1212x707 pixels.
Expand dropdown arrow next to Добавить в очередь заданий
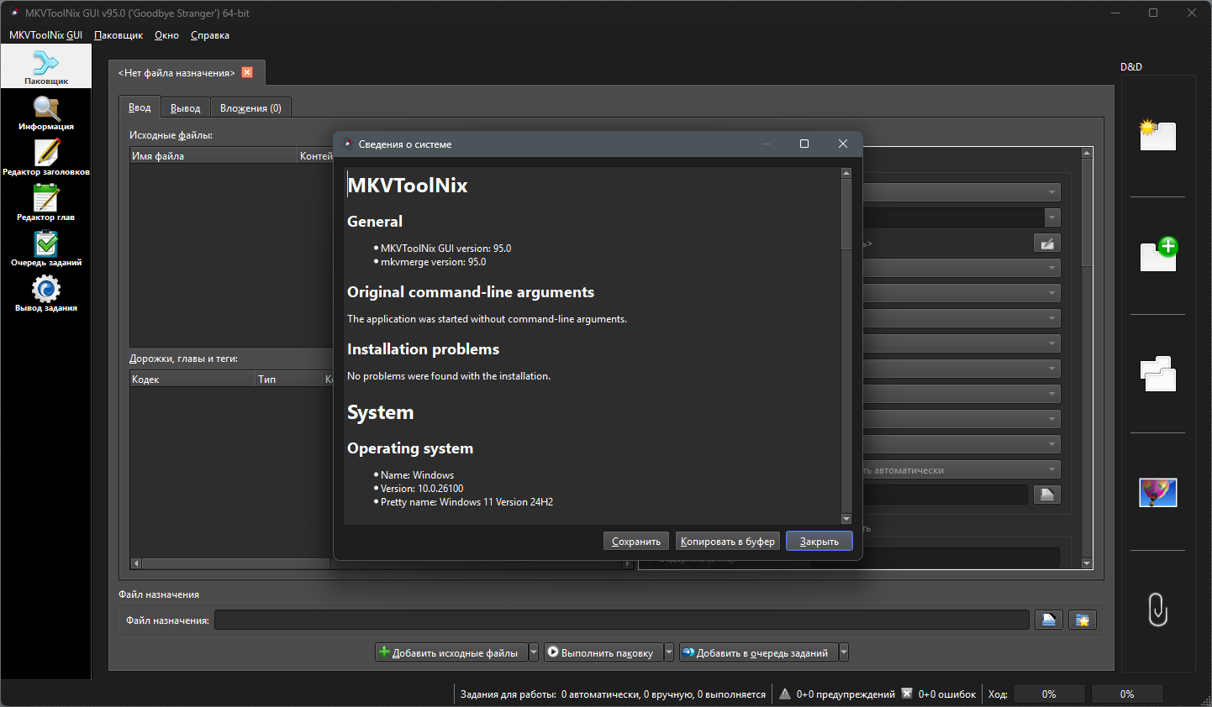844,652
